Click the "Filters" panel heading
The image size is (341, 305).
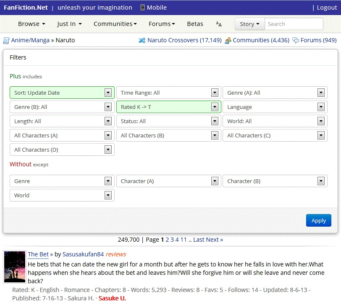(18, 57)
